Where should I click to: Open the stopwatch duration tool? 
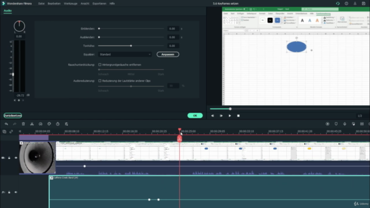click(58, 124)
